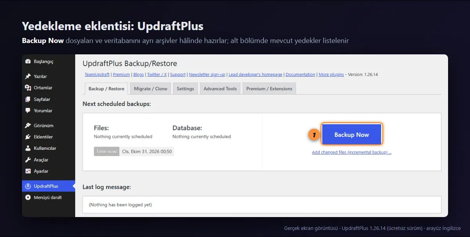Click the Başlangıç dashboard icon
This screenshot has width=470, height=237.
(28, 61)
